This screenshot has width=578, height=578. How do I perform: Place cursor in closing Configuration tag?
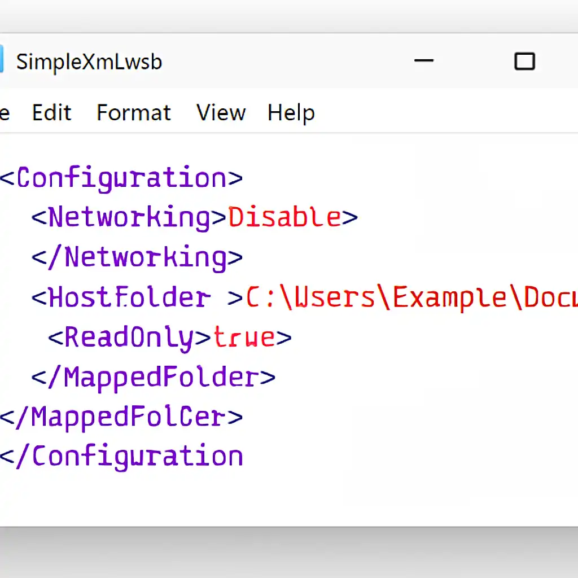tap(121, 457)
